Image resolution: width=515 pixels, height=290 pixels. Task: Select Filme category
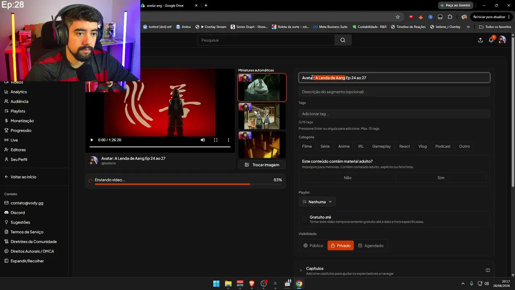307,146
